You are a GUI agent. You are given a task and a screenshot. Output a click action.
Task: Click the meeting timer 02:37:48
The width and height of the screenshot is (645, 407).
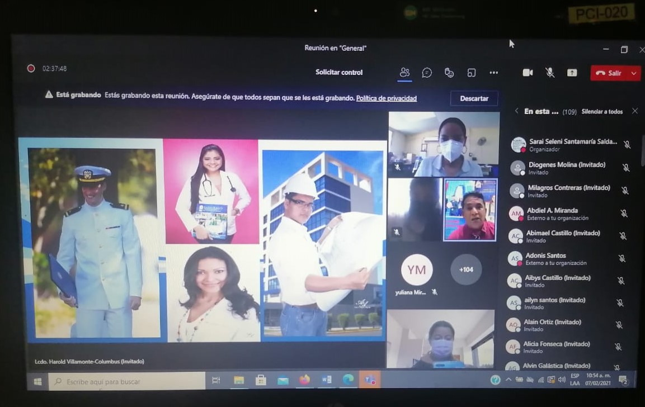[x=54, y=69]
